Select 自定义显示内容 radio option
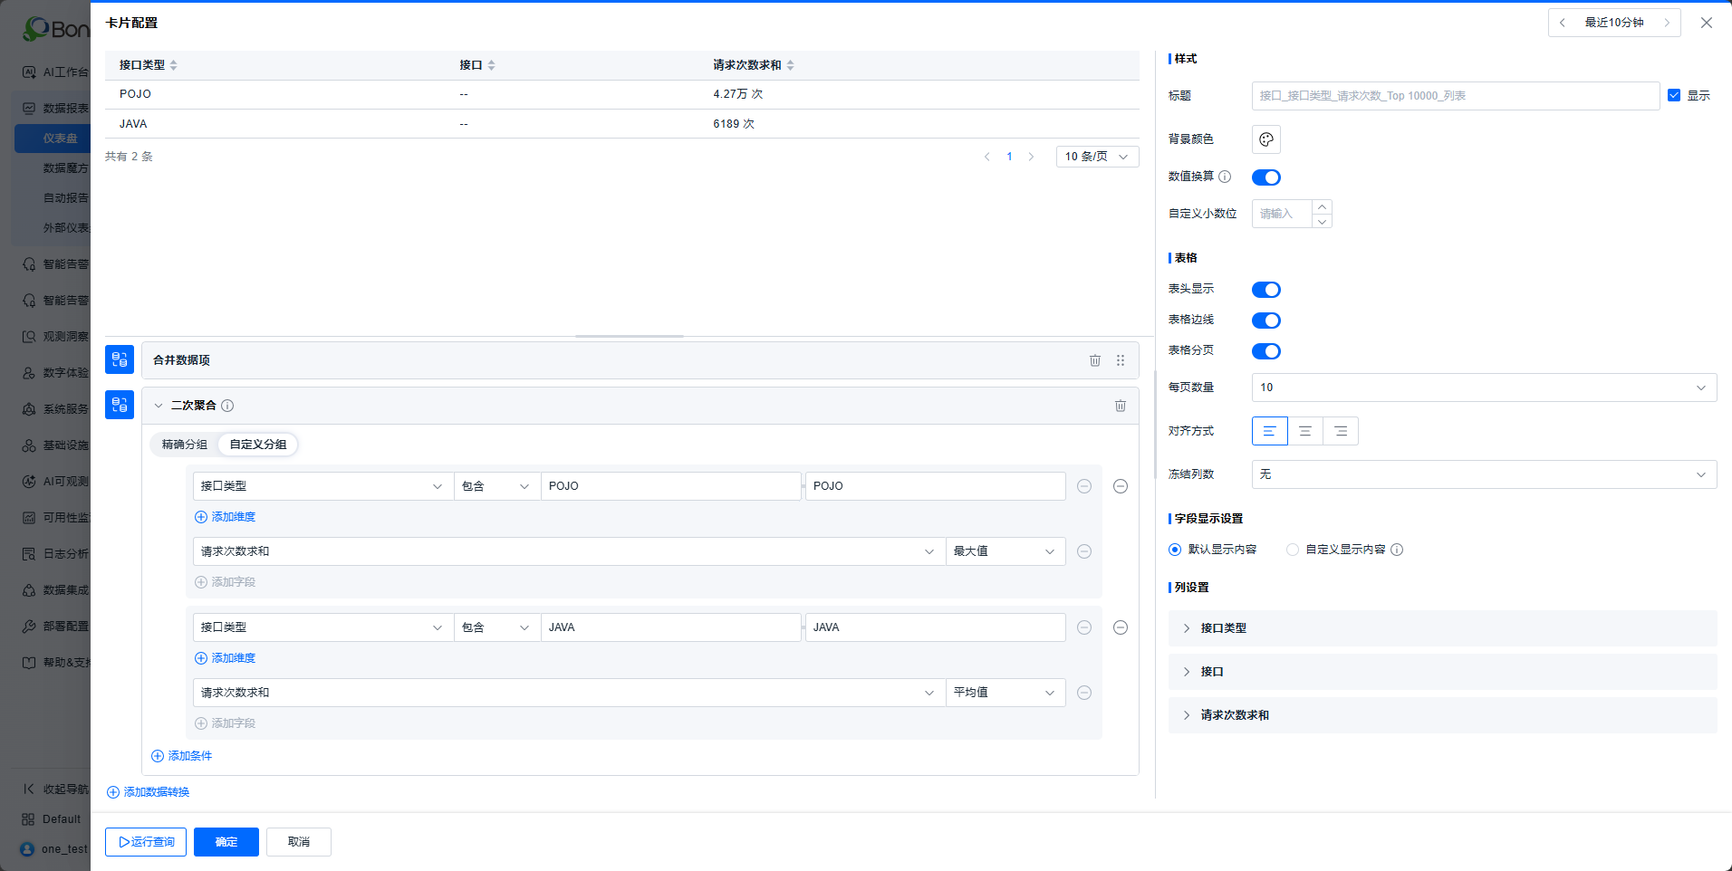 (1293, 550)
